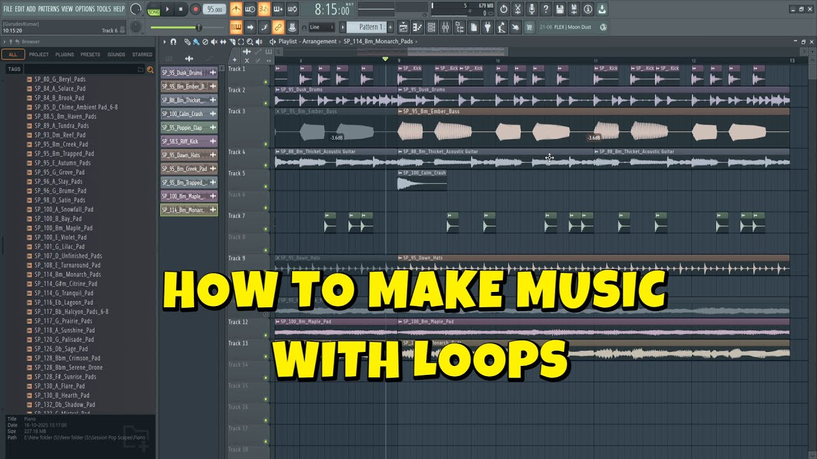Select the Slip tool in Playlist
Viewport: 817px width, 459px height.
click(223, 41)
